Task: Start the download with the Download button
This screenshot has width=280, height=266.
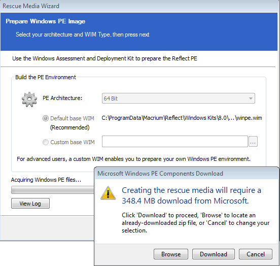Action: pos(214,254)
